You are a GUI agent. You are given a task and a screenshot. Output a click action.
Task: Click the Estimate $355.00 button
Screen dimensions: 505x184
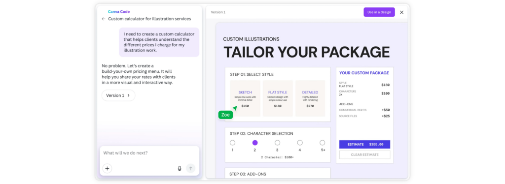[364, 144]
